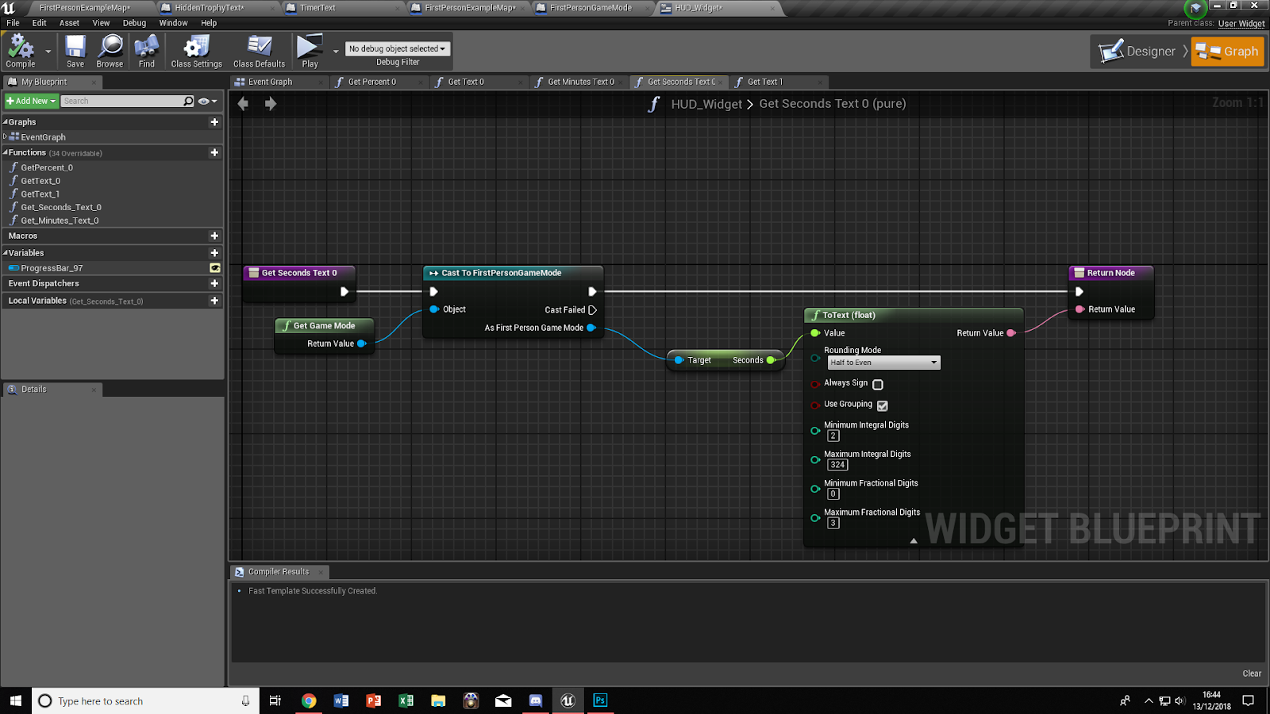Collapse the Variables section
Image resolution: width=1270 pixels, height=714 pixels.
pyautogui.click(x=5, y=253)
